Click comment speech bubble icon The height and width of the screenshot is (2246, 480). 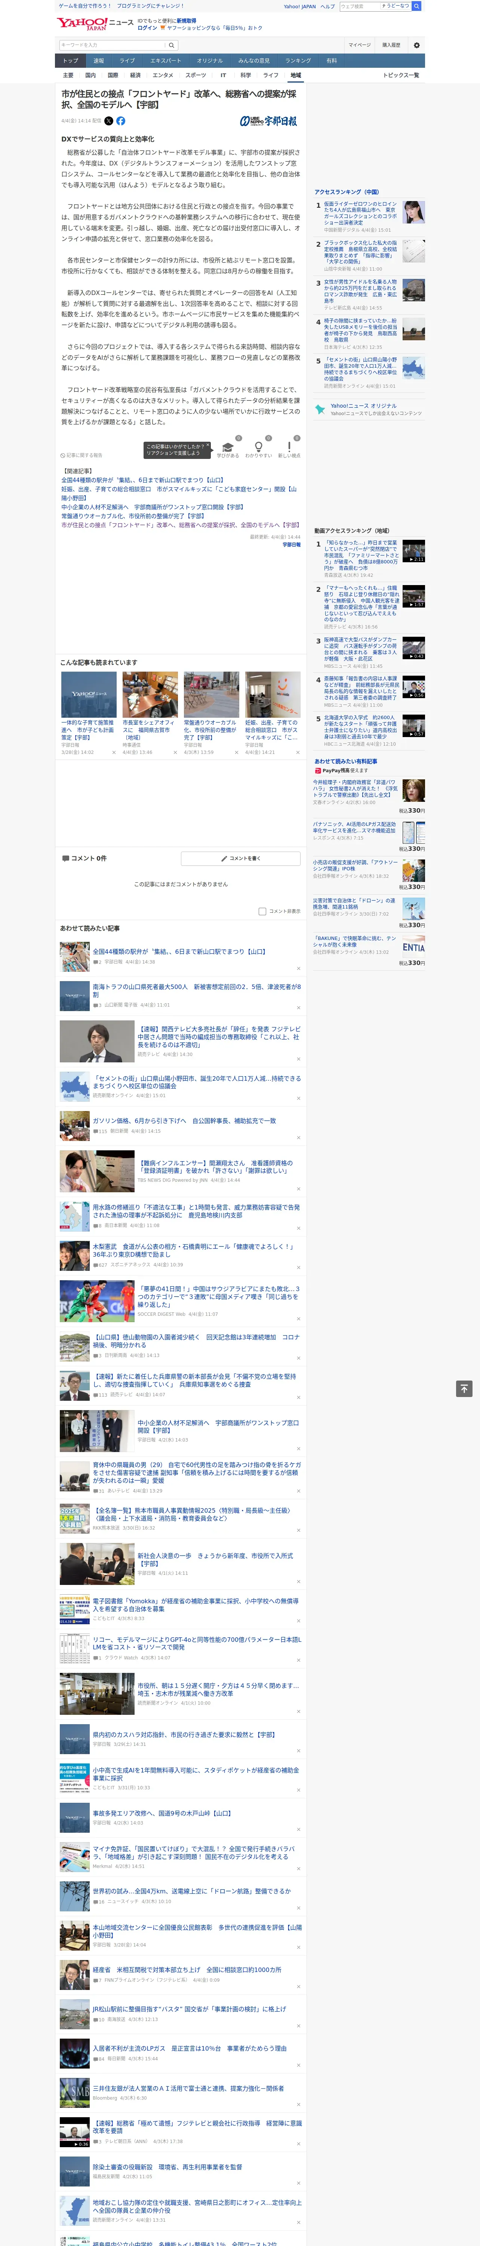tap(65, 858)
